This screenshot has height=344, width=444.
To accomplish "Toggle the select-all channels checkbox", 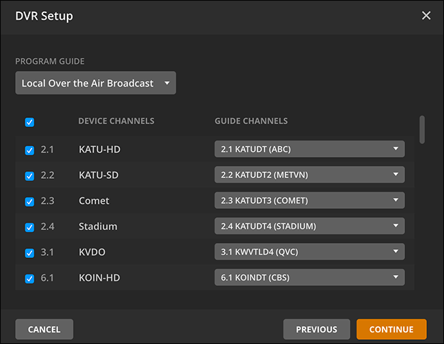I will (29, 122).
